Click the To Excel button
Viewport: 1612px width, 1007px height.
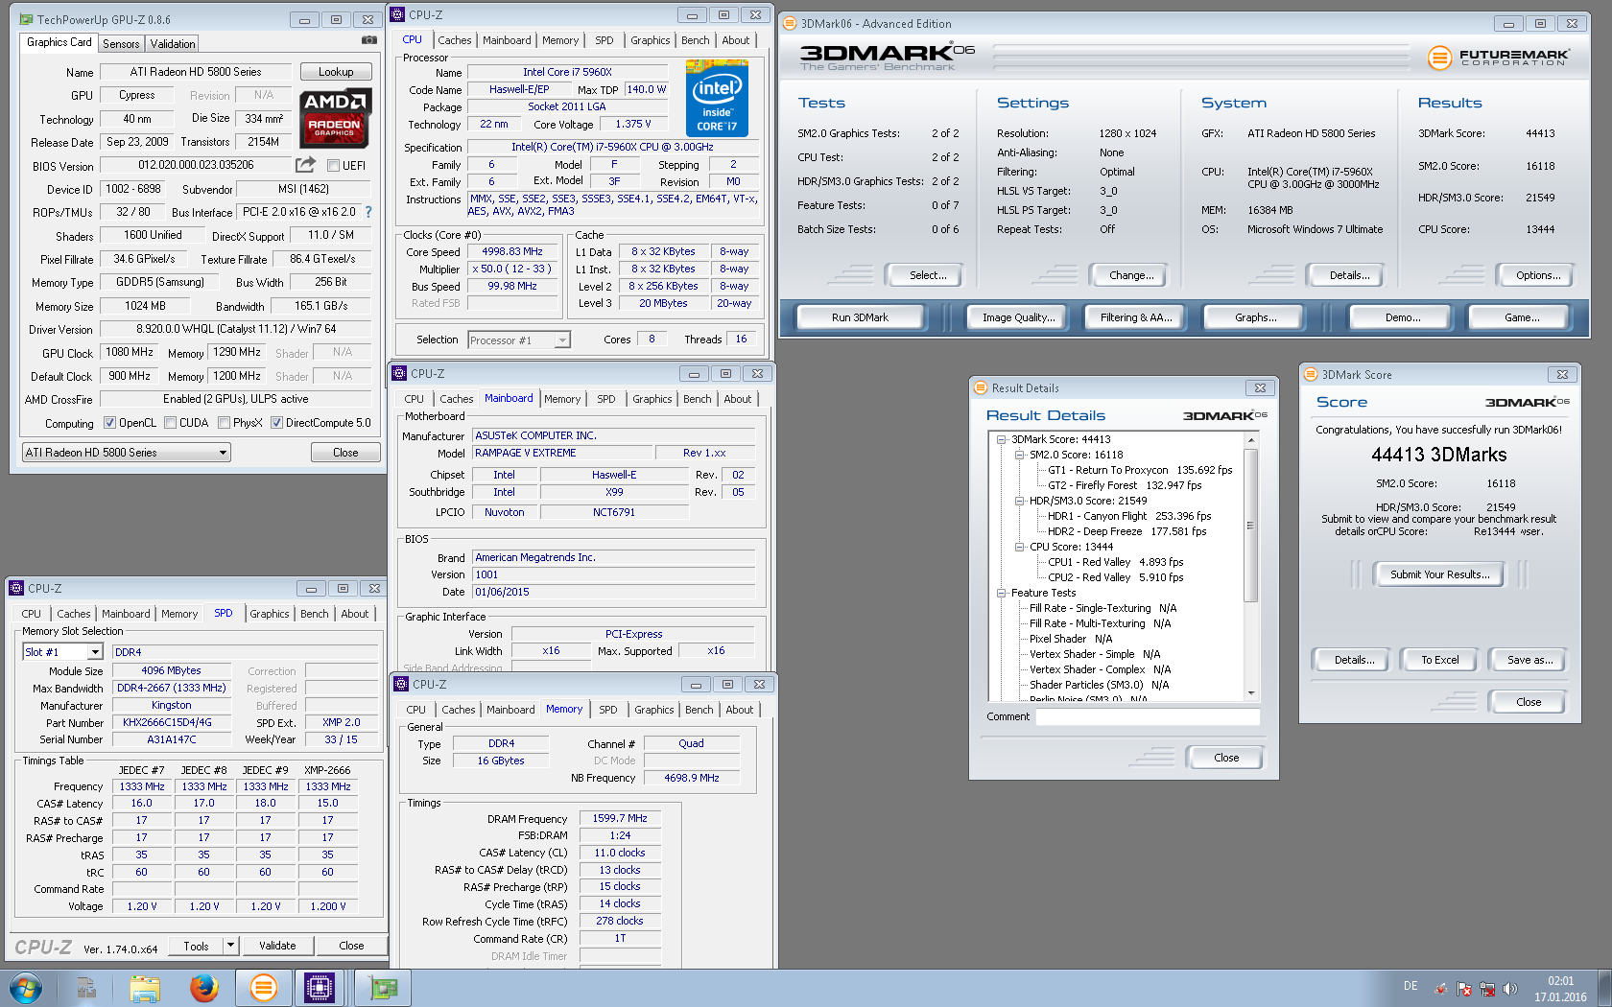click(1439, 660)
